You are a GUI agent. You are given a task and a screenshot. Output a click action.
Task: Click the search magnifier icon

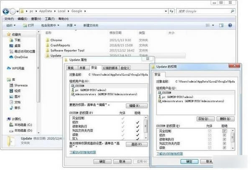tap(232, 11)
